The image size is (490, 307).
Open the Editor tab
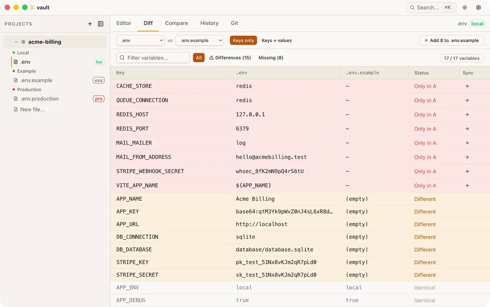(124, 23)
